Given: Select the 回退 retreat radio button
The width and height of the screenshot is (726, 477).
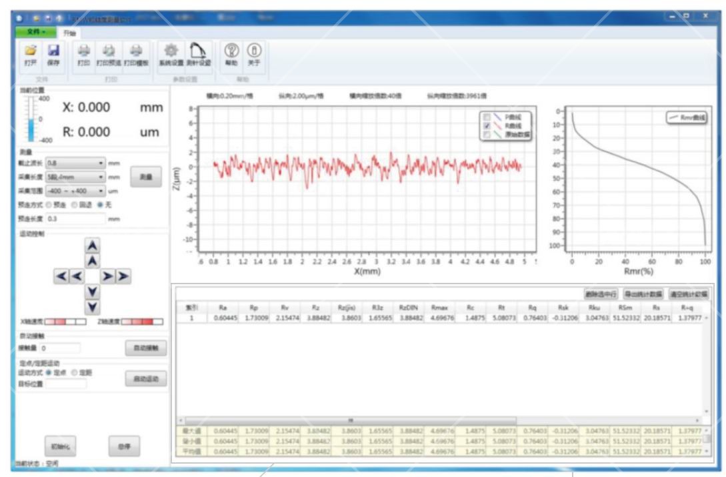Looking at the screenshot, I should (x=74, y=205).
